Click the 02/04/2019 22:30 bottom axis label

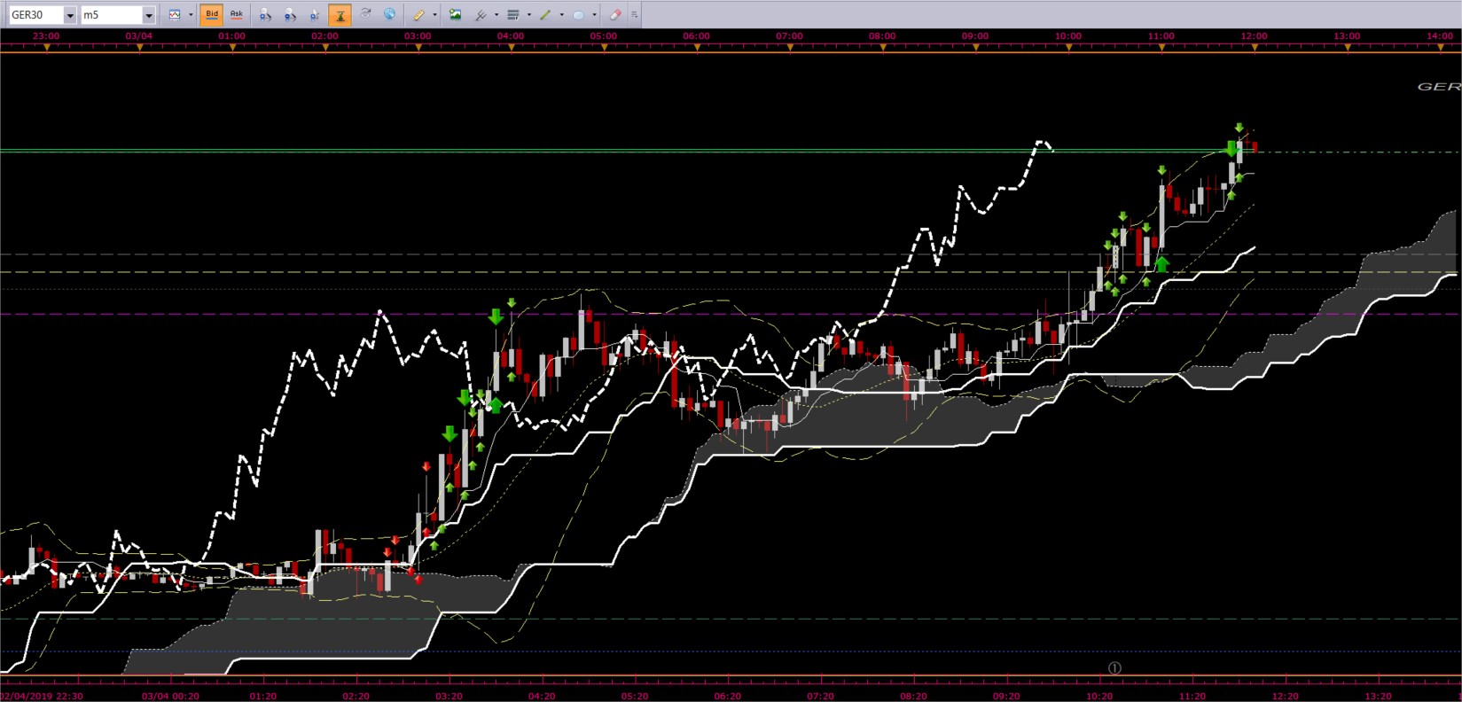[43, 696]
